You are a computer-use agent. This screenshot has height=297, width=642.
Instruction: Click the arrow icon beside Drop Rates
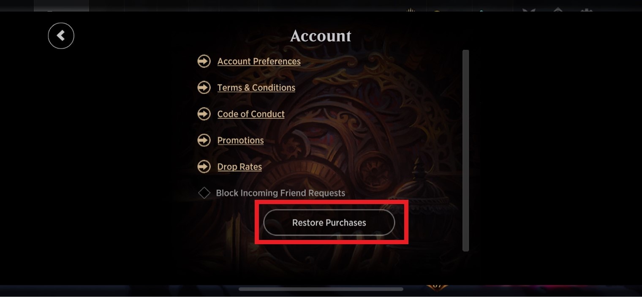(x=204, y=166)
